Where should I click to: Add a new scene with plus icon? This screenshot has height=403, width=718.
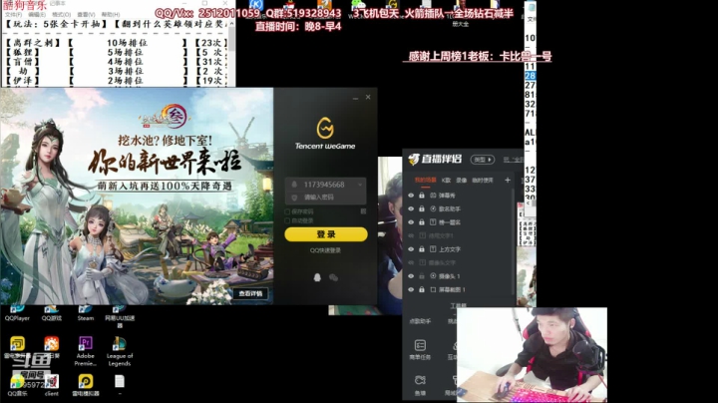[x=508, y=180]
